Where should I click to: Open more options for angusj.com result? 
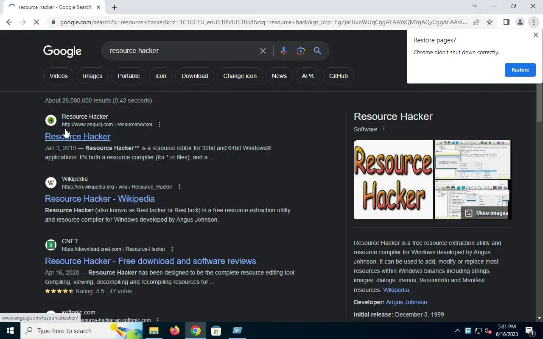(x=160, y=125)
